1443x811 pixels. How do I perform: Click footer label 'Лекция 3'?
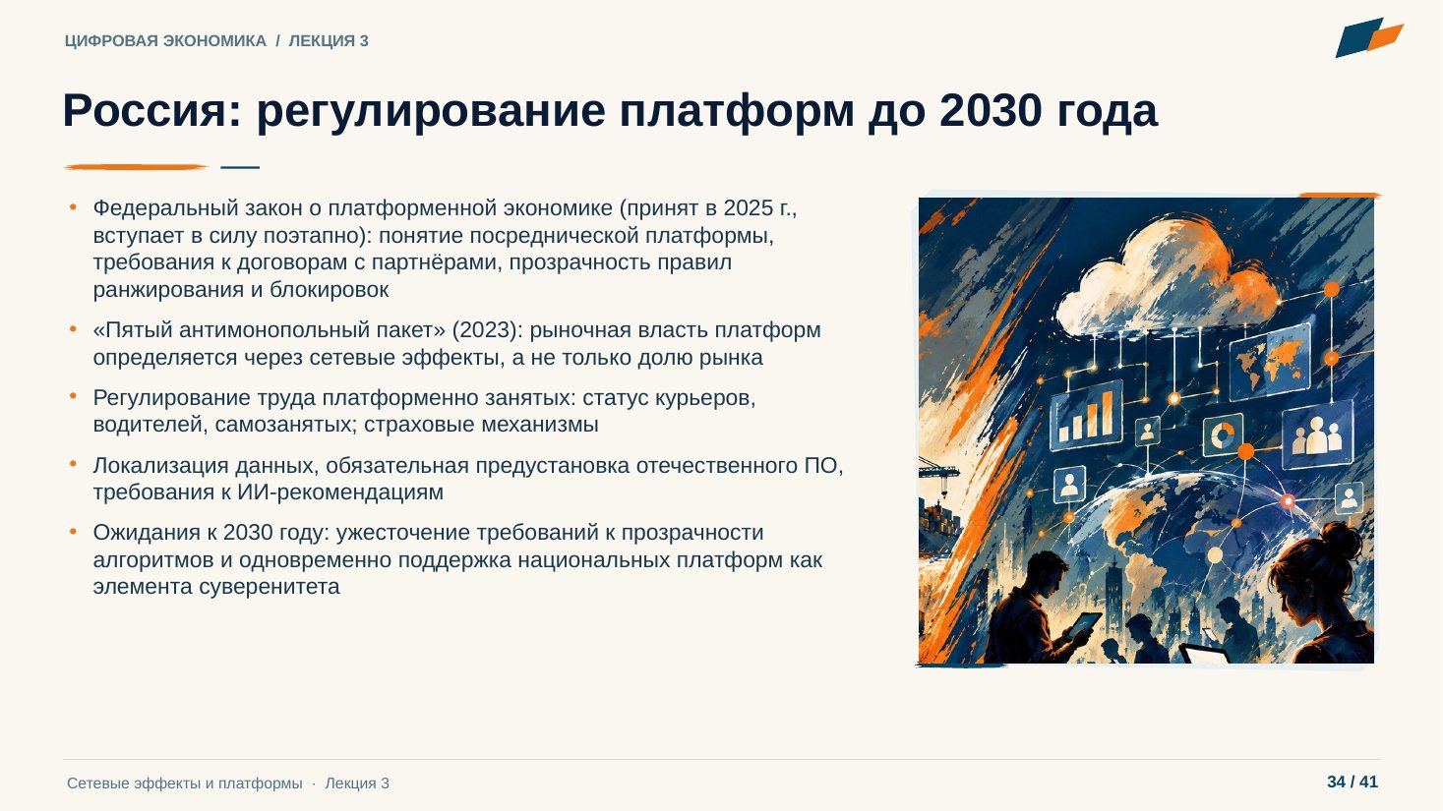pyautogui.click(x=357, y=783)
